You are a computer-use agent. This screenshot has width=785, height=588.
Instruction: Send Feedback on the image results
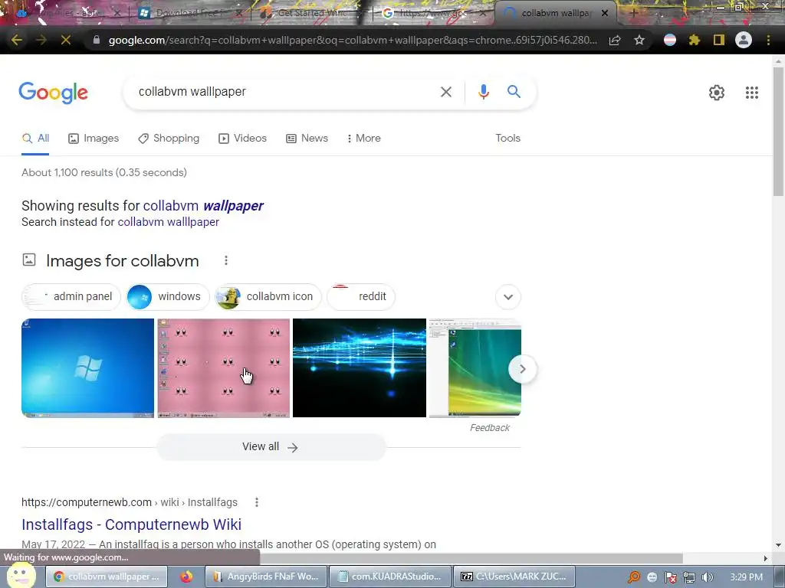[x=490, y=428]
